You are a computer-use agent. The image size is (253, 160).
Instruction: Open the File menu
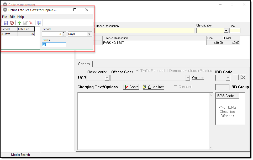(4, 17)
